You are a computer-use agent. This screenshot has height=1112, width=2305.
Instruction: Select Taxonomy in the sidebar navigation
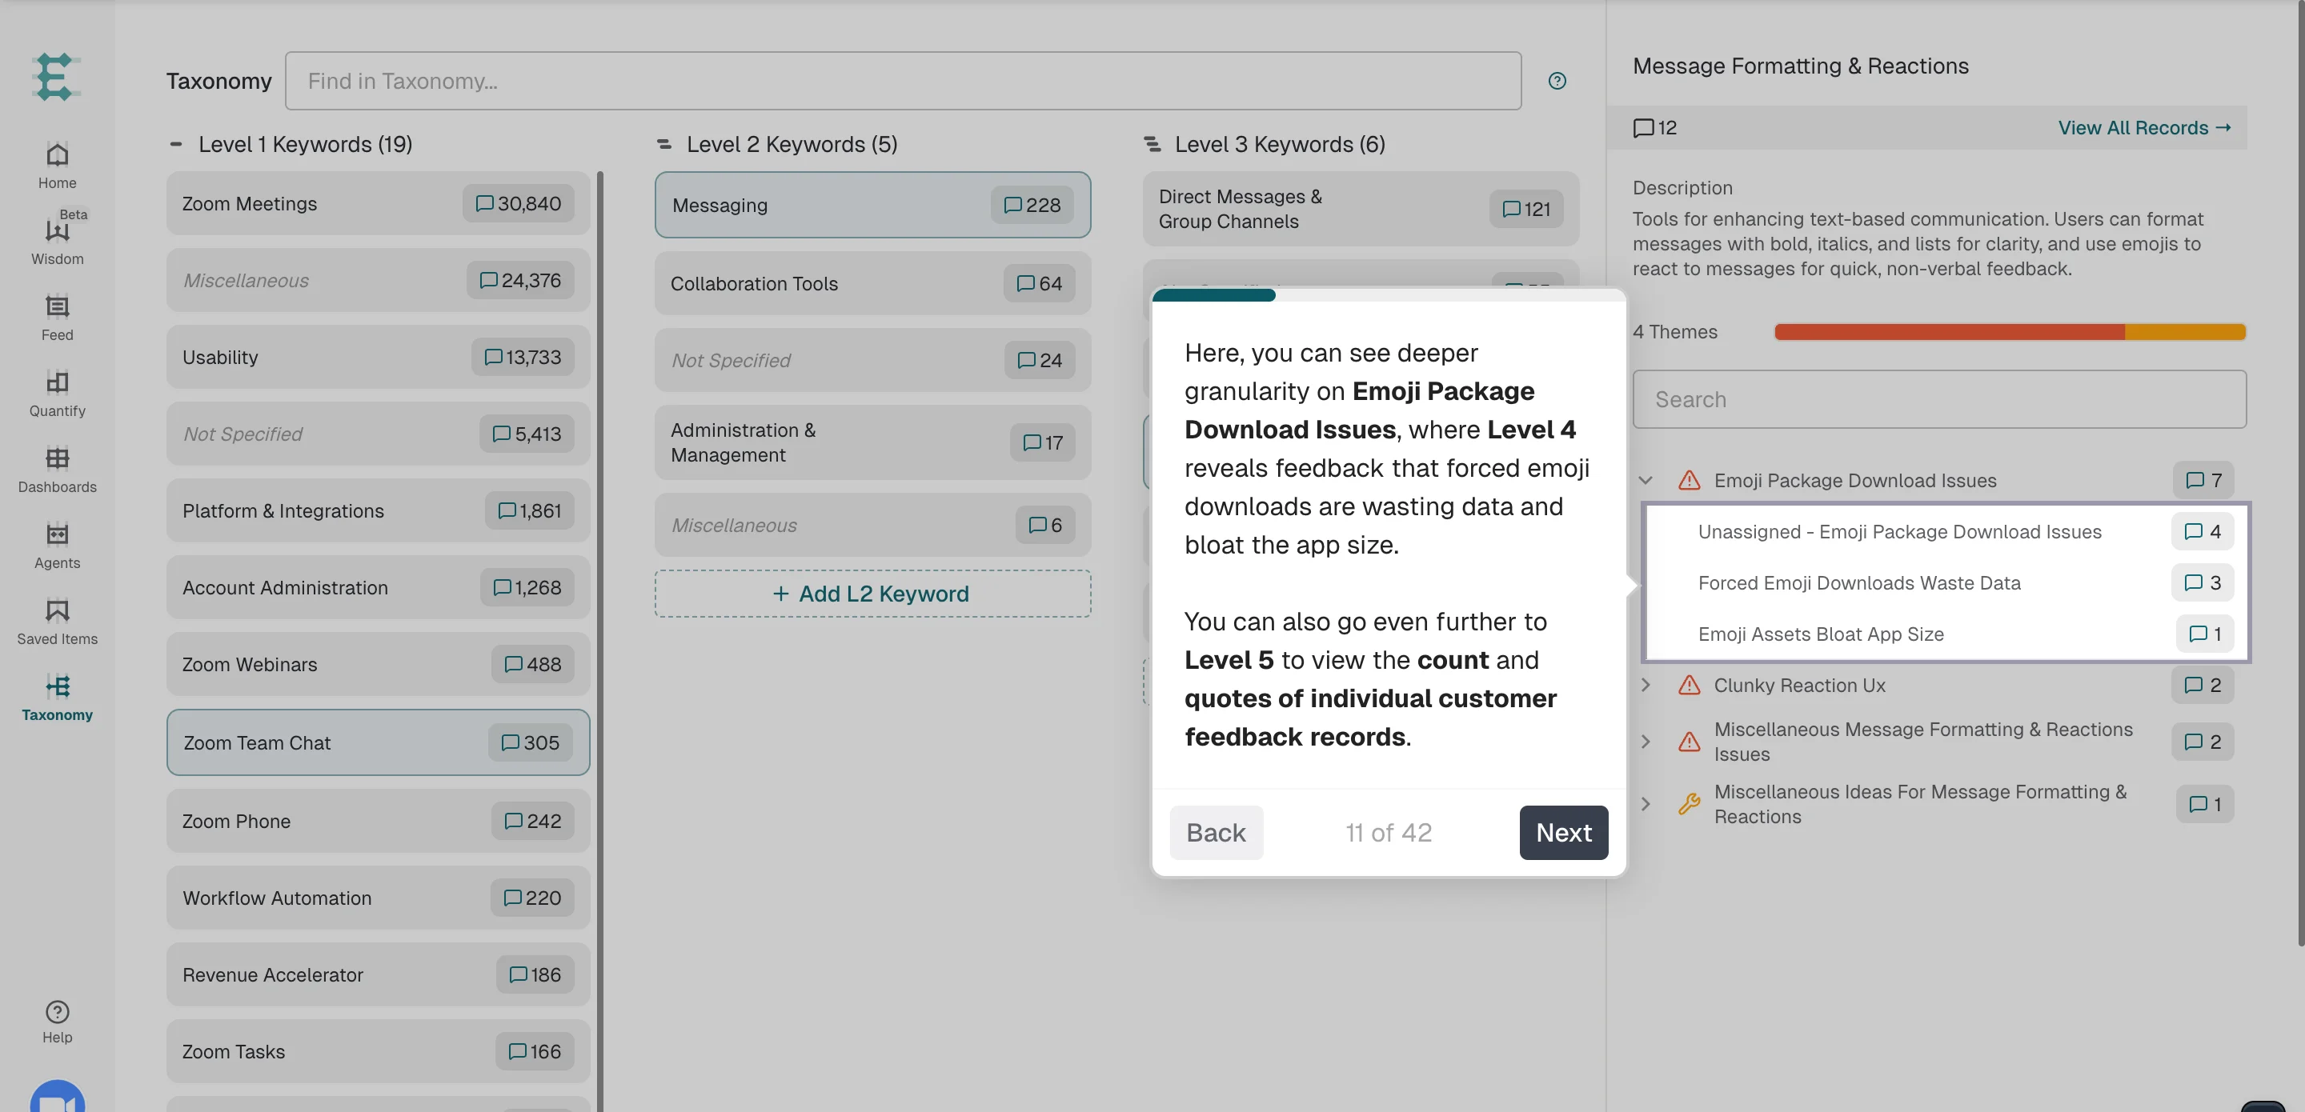pos(56,696)
